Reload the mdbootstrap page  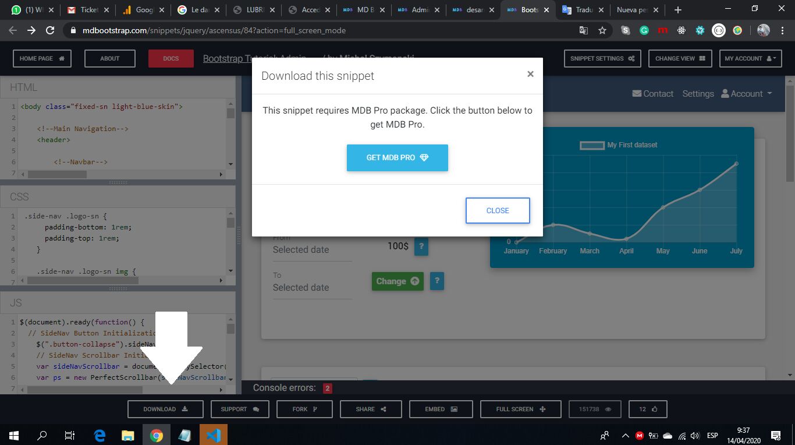[50, 30]
